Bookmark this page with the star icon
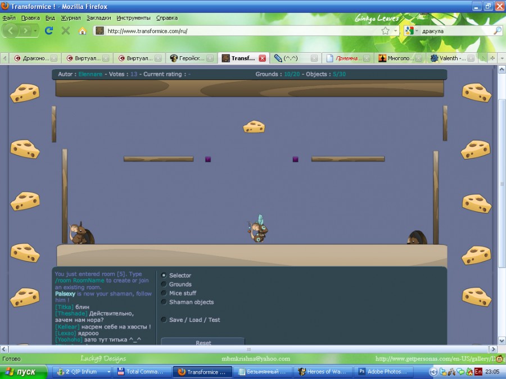The width and height of the screenshot is (506, 379). [385, 31]
